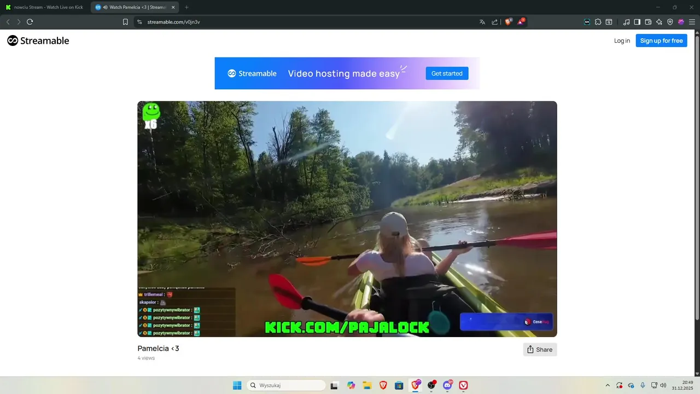Screen dimensions: 700x394
Task: Click Get started in the banner
Action: 447,73
